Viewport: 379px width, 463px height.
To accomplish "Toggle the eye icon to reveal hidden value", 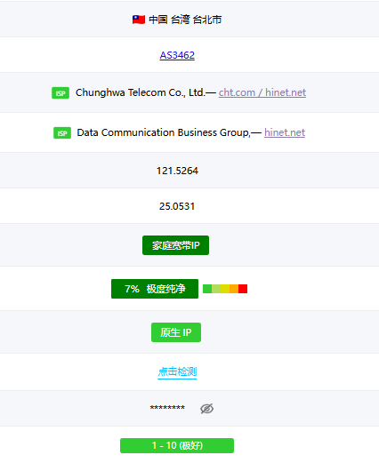I will tap(206, 409).
